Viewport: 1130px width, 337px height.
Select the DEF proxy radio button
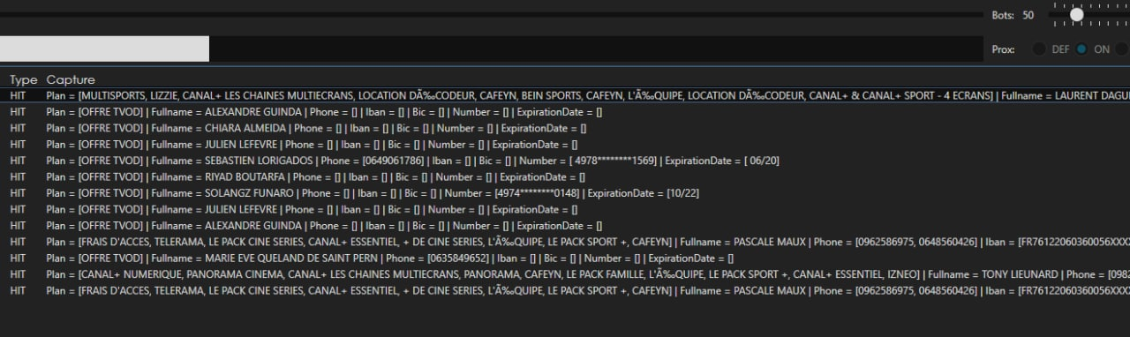point(1039,49)
